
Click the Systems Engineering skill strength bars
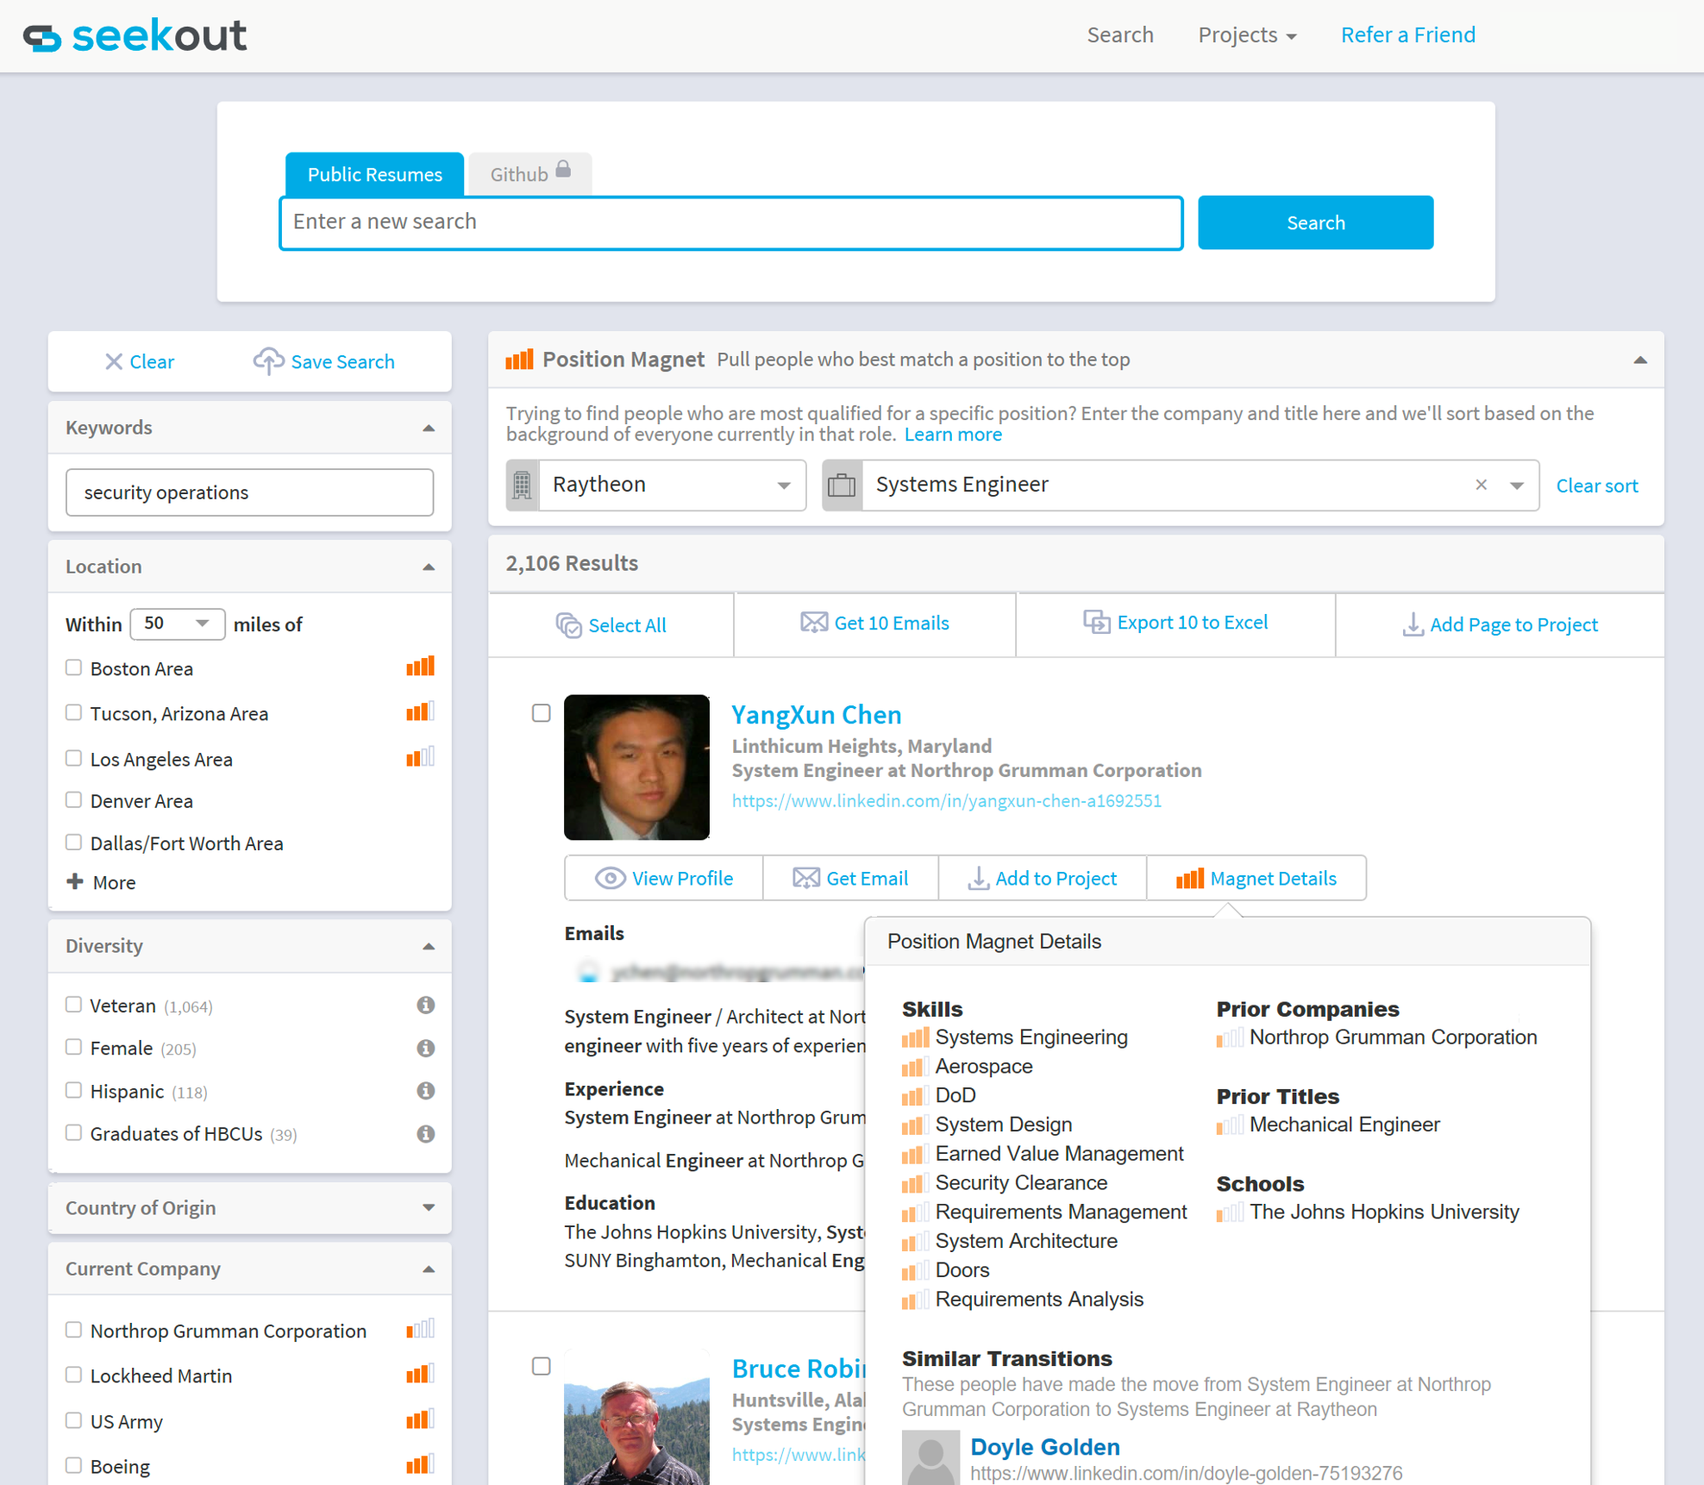915,1037
